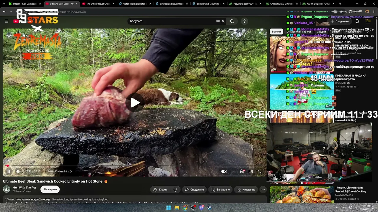
Task: Toggle the autoplay switch
Action: 224,171
